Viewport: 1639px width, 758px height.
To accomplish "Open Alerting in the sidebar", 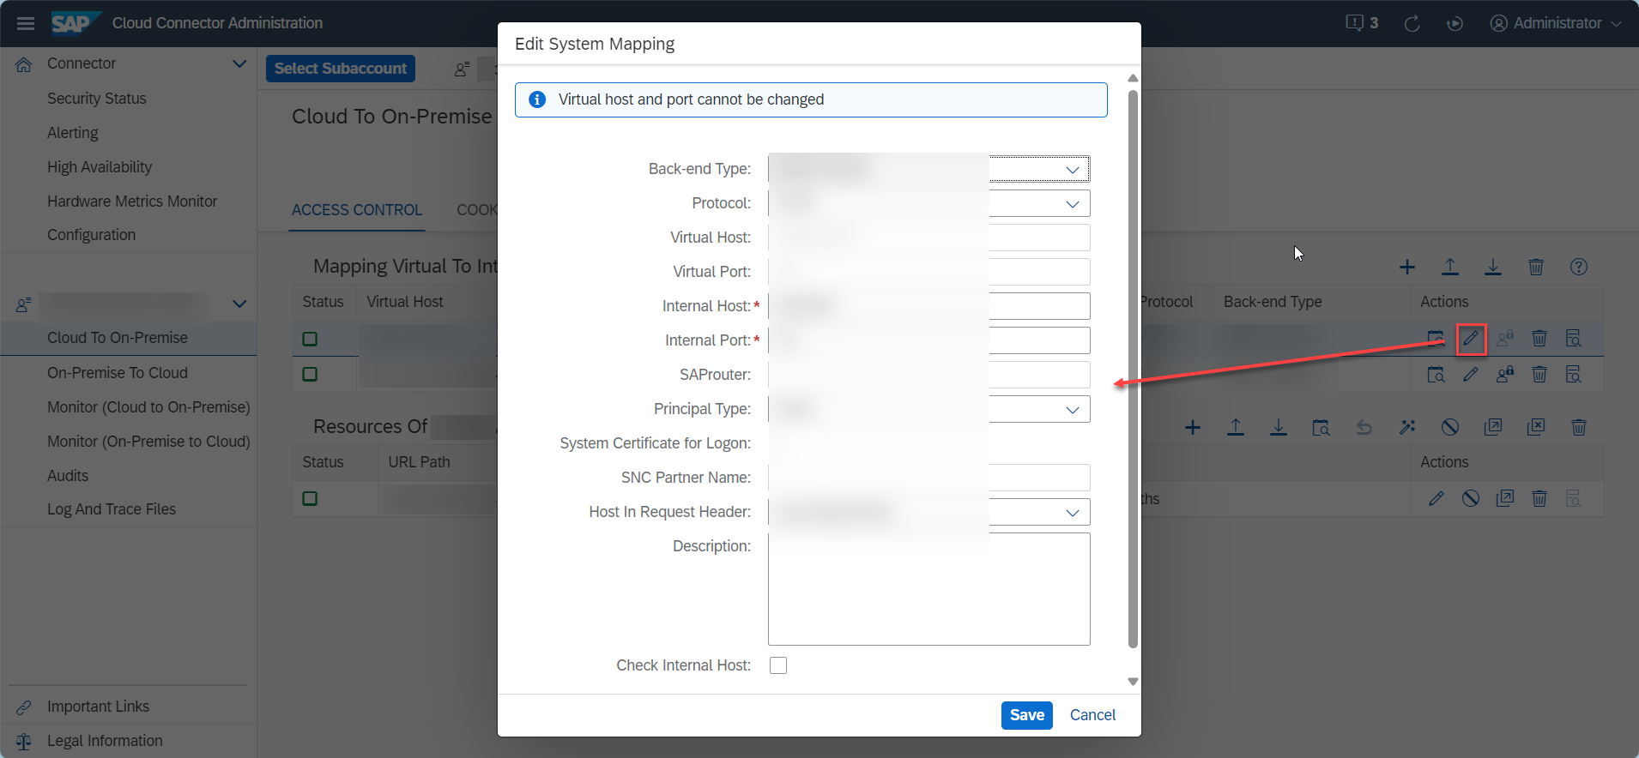I will (73, 133).
